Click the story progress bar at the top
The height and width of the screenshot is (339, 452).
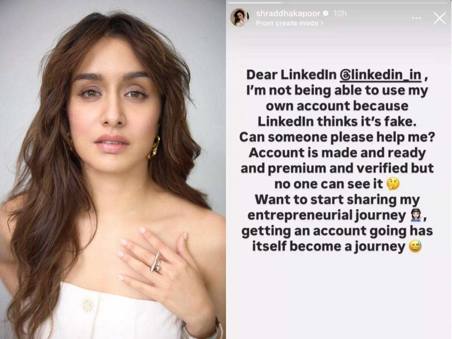point(339,2)
